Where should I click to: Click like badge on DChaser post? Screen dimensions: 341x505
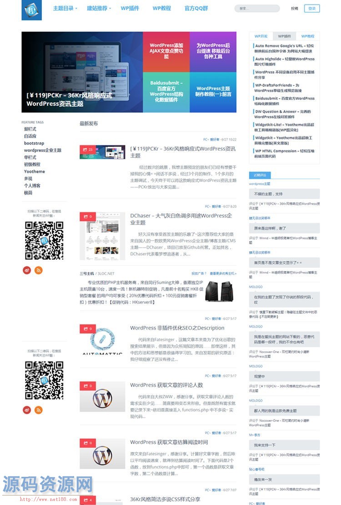(x=88, y=217)
